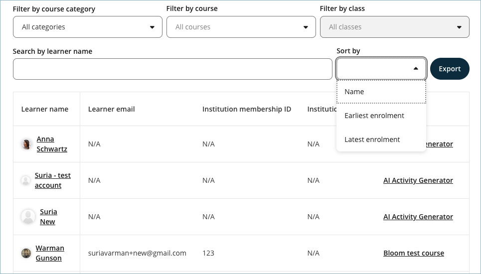Open Suria New's AI Activity Generator course
481x274 pixels.
418,217
